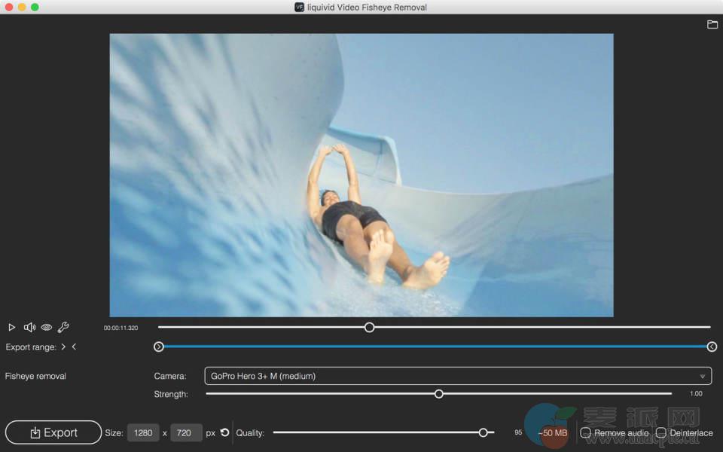Click the Export button
The image size is (723, 452).
pos(53,432)
